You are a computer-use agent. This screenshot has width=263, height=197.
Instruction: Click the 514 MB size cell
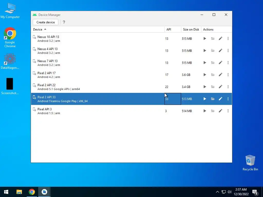click(x=191, y=111)
